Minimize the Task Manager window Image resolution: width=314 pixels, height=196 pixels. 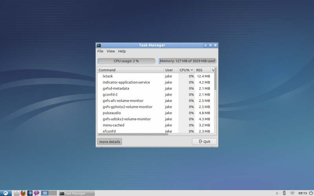pyautogui.click(x=205, y=45)
